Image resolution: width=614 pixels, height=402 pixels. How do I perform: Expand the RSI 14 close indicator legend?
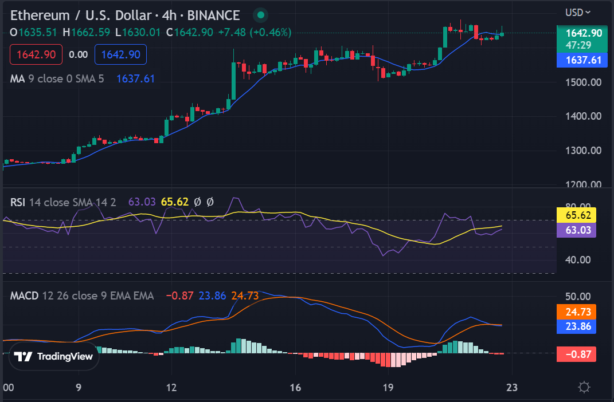click(x=63, y=202)
